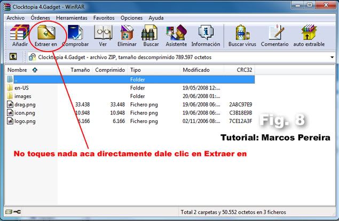
Task: Click the Extraer en toolbar icon
Action: (x=46, y=32)
